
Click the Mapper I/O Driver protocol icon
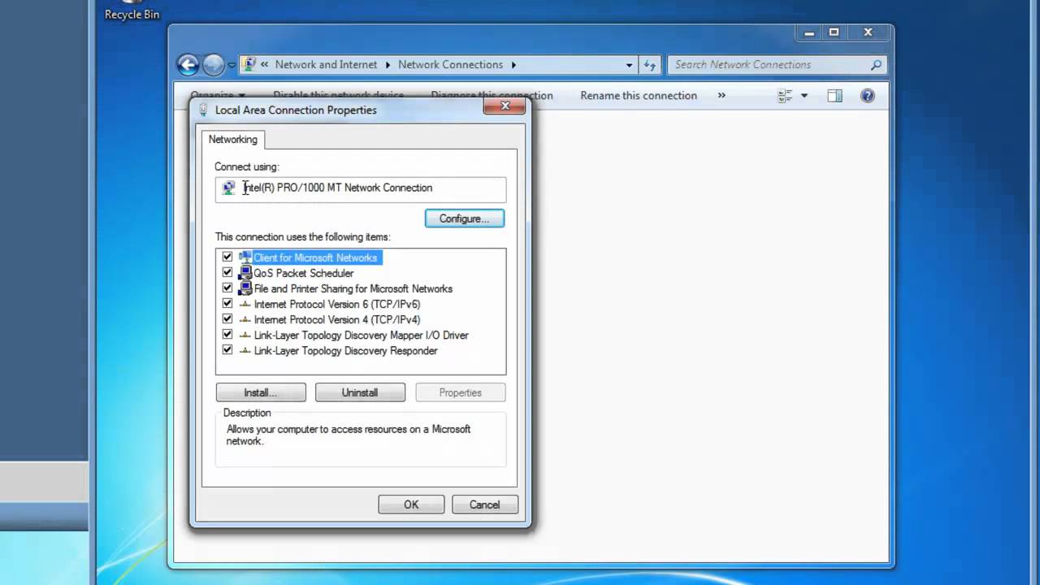click(x=245, y=335)
